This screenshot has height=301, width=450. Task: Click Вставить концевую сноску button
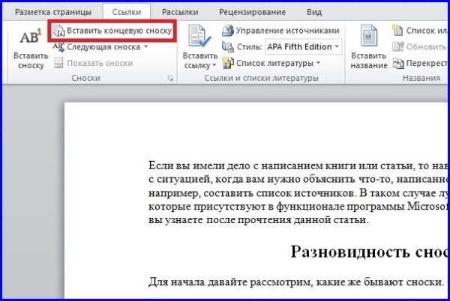coord(113,31)
